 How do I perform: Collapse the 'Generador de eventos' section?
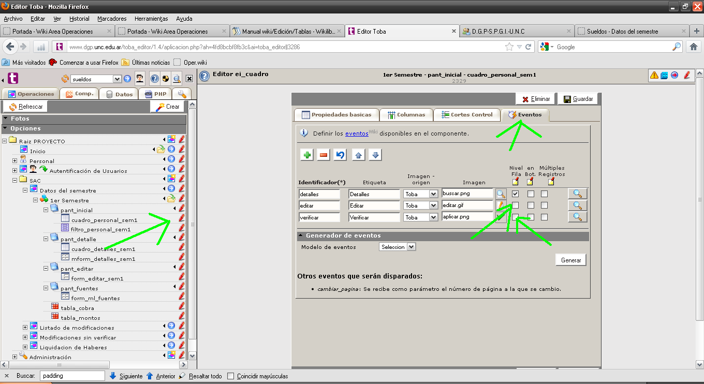(x=443, y=235)
